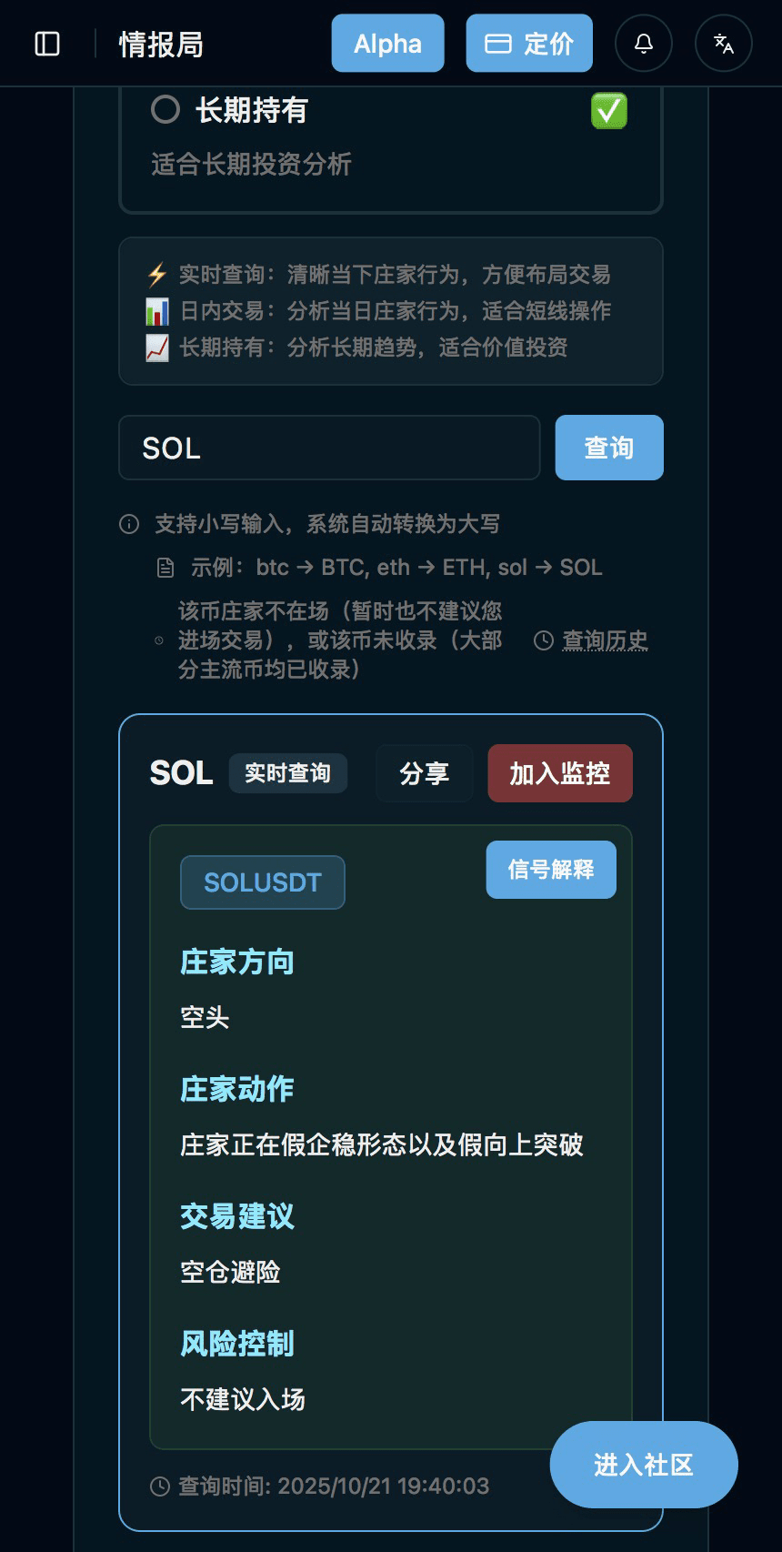
Task: Open the notifications bell
Action: [644, 44]
